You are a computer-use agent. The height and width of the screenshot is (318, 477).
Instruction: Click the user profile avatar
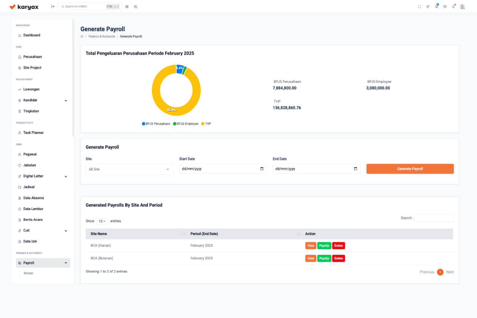pos(462,6)
